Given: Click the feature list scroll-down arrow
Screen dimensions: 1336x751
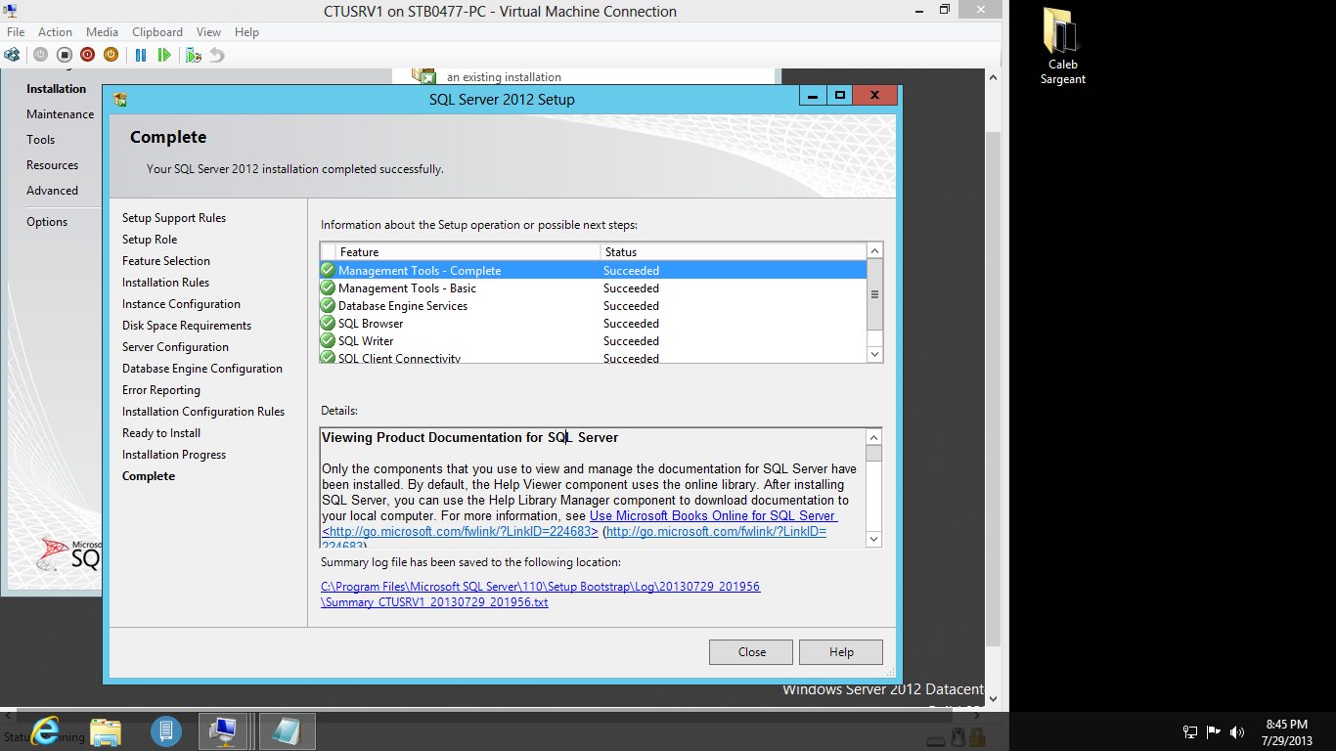Looking at the screenshot, I should [x=874, y=354].
